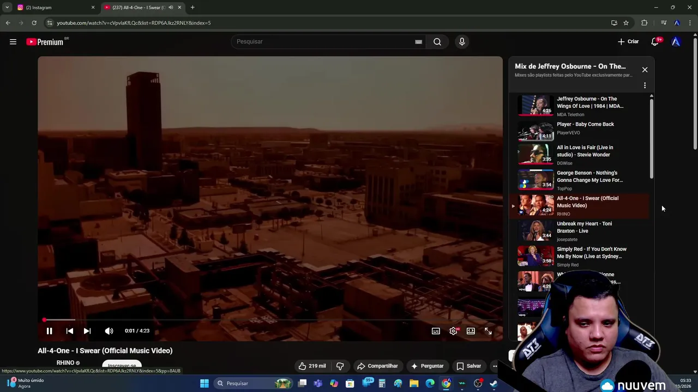Open on-screen keyboard in search box

point(418,42)
